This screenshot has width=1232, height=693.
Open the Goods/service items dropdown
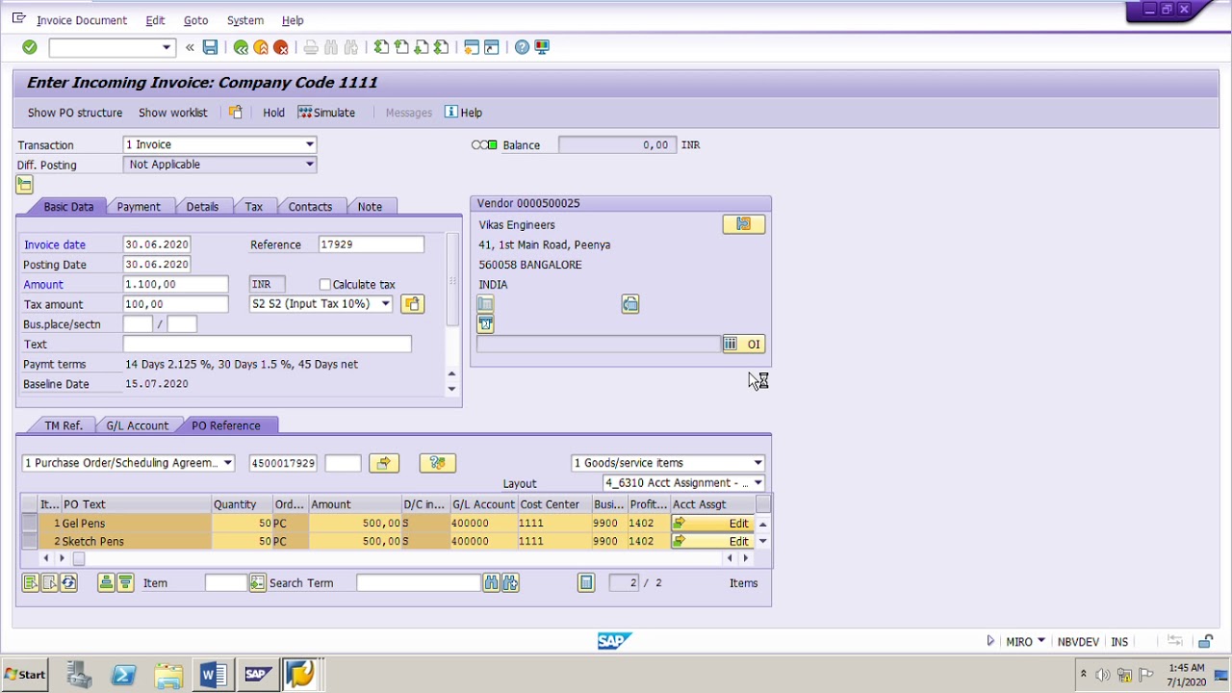point(757,463)
